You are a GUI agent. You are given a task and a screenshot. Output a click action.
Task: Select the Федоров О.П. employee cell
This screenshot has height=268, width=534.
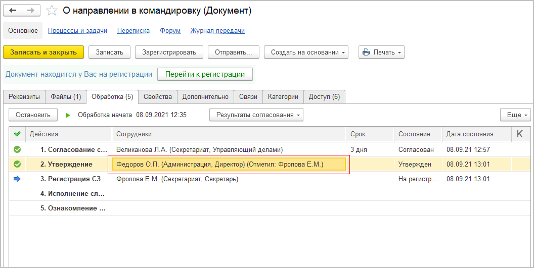pyautogui.click(x=228, y=164)
